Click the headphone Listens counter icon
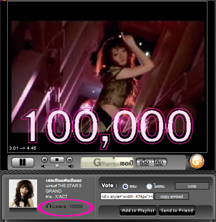The image size is (216, 222). [49, 206]
